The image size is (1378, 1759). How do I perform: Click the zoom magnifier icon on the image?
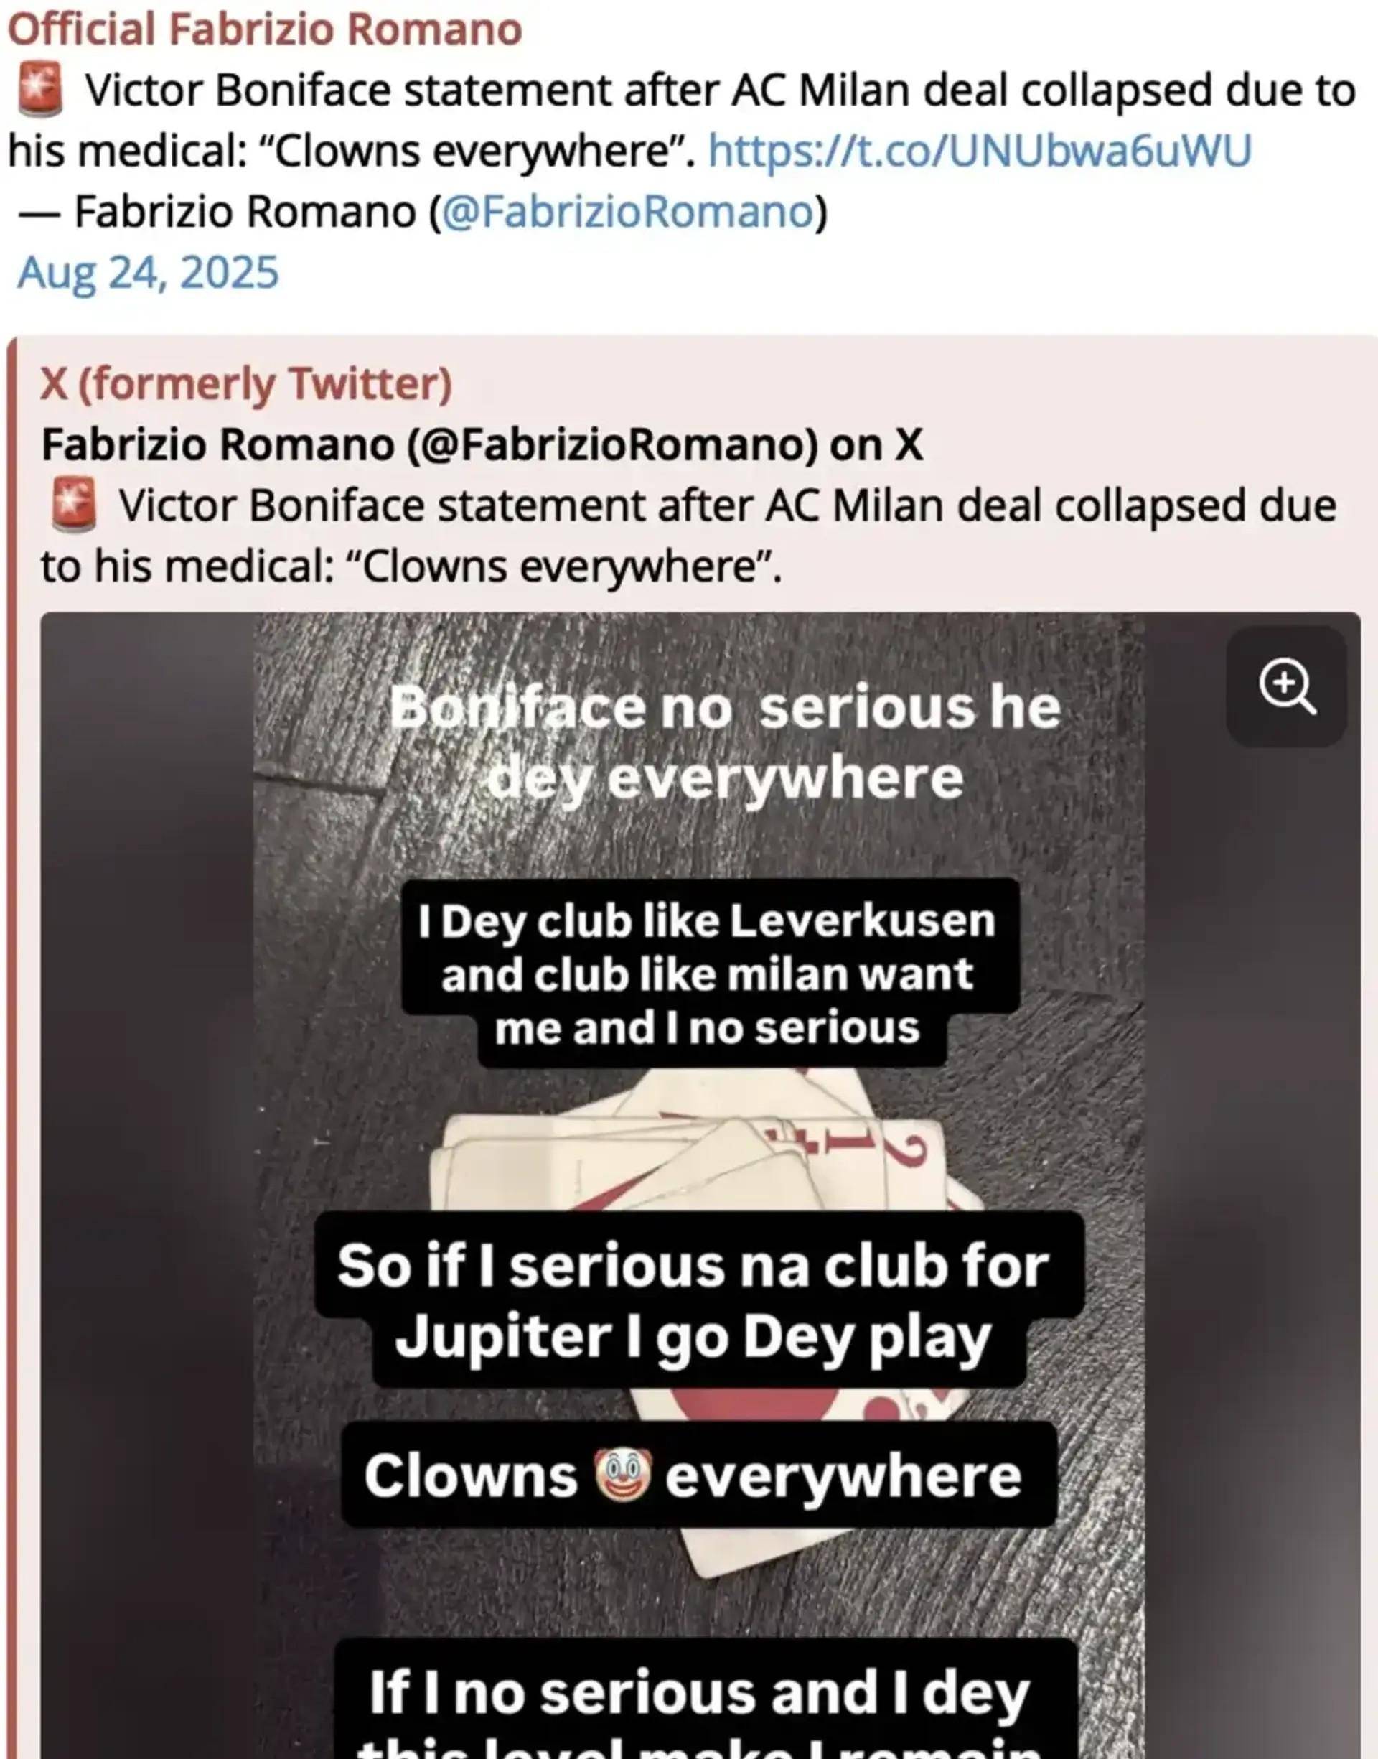[1286, 686]
